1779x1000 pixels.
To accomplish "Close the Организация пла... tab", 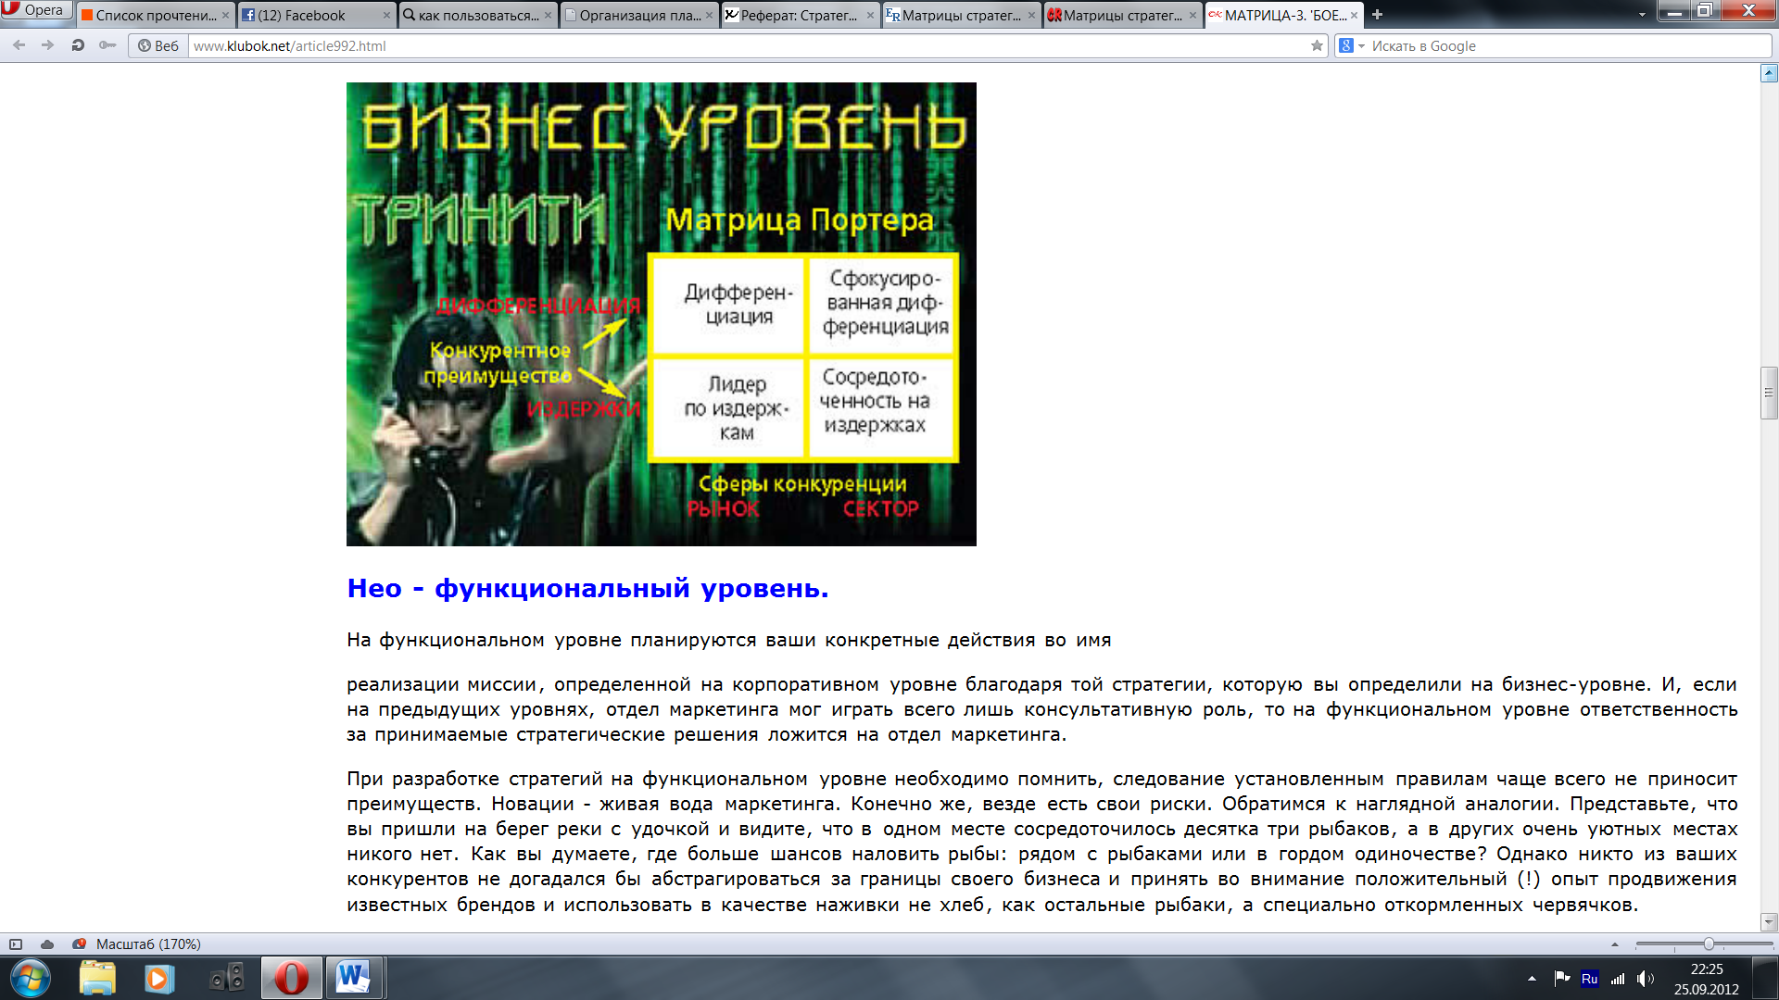I will (709, 15).
